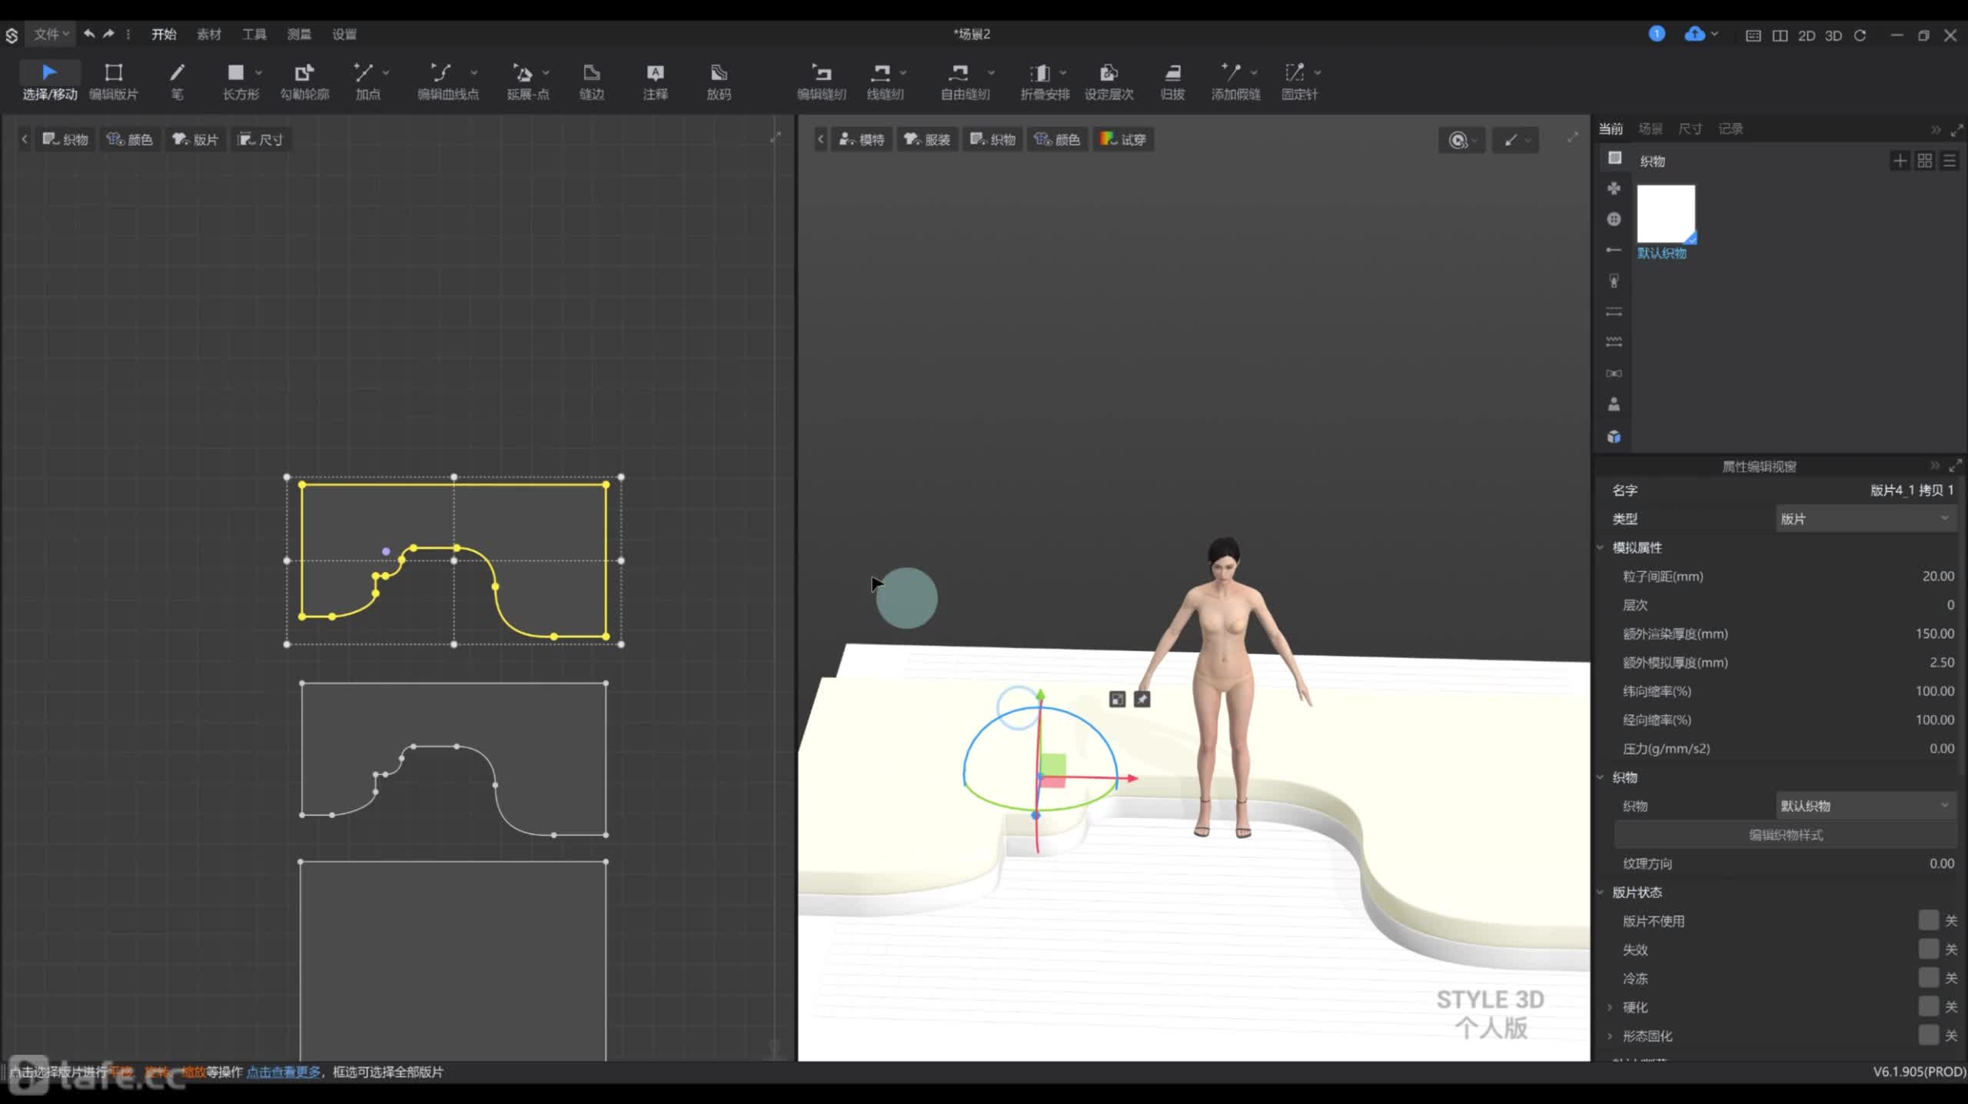Pick the 笔 pen tool
Image resolution: width=1968 pixels, height=1104 pixels.
pos(177,81)
